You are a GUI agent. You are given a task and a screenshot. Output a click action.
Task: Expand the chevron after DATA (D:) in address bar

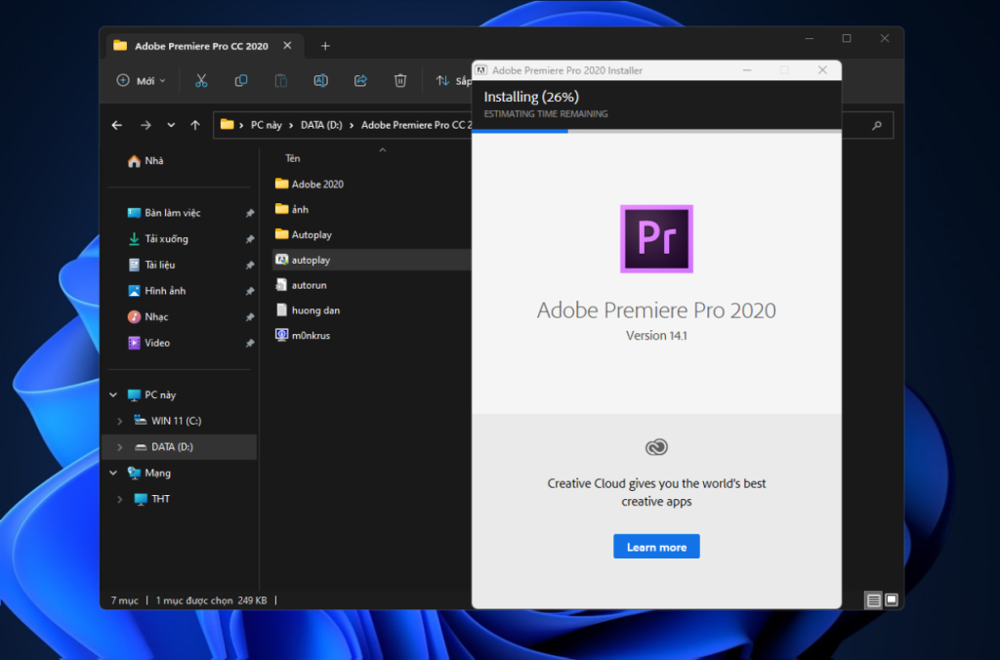pos(352,126)
